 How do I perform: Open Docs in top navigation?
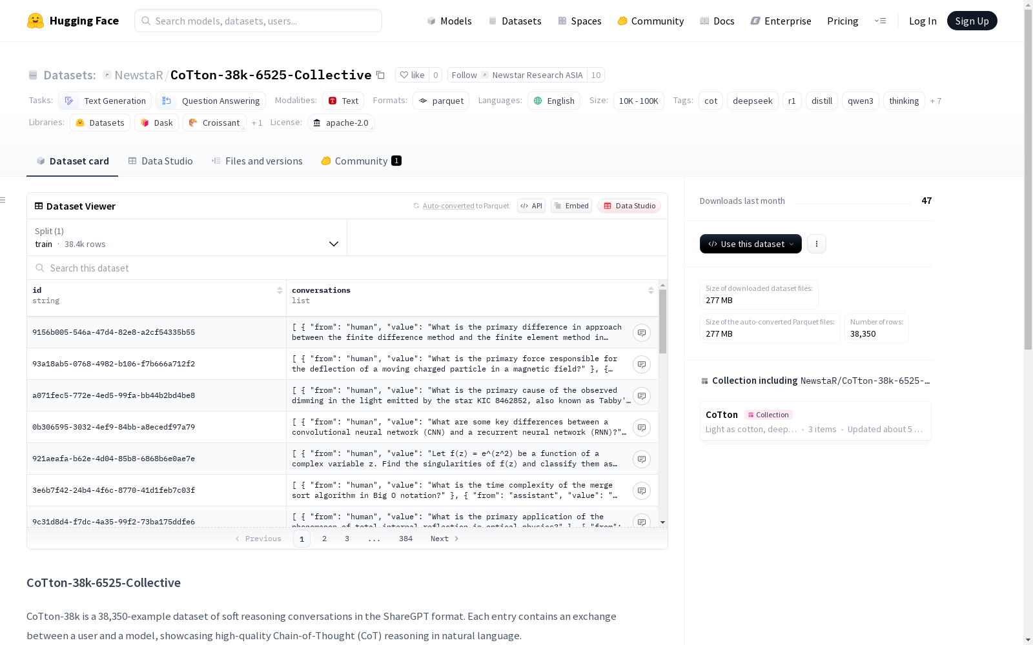click(717, 21)
